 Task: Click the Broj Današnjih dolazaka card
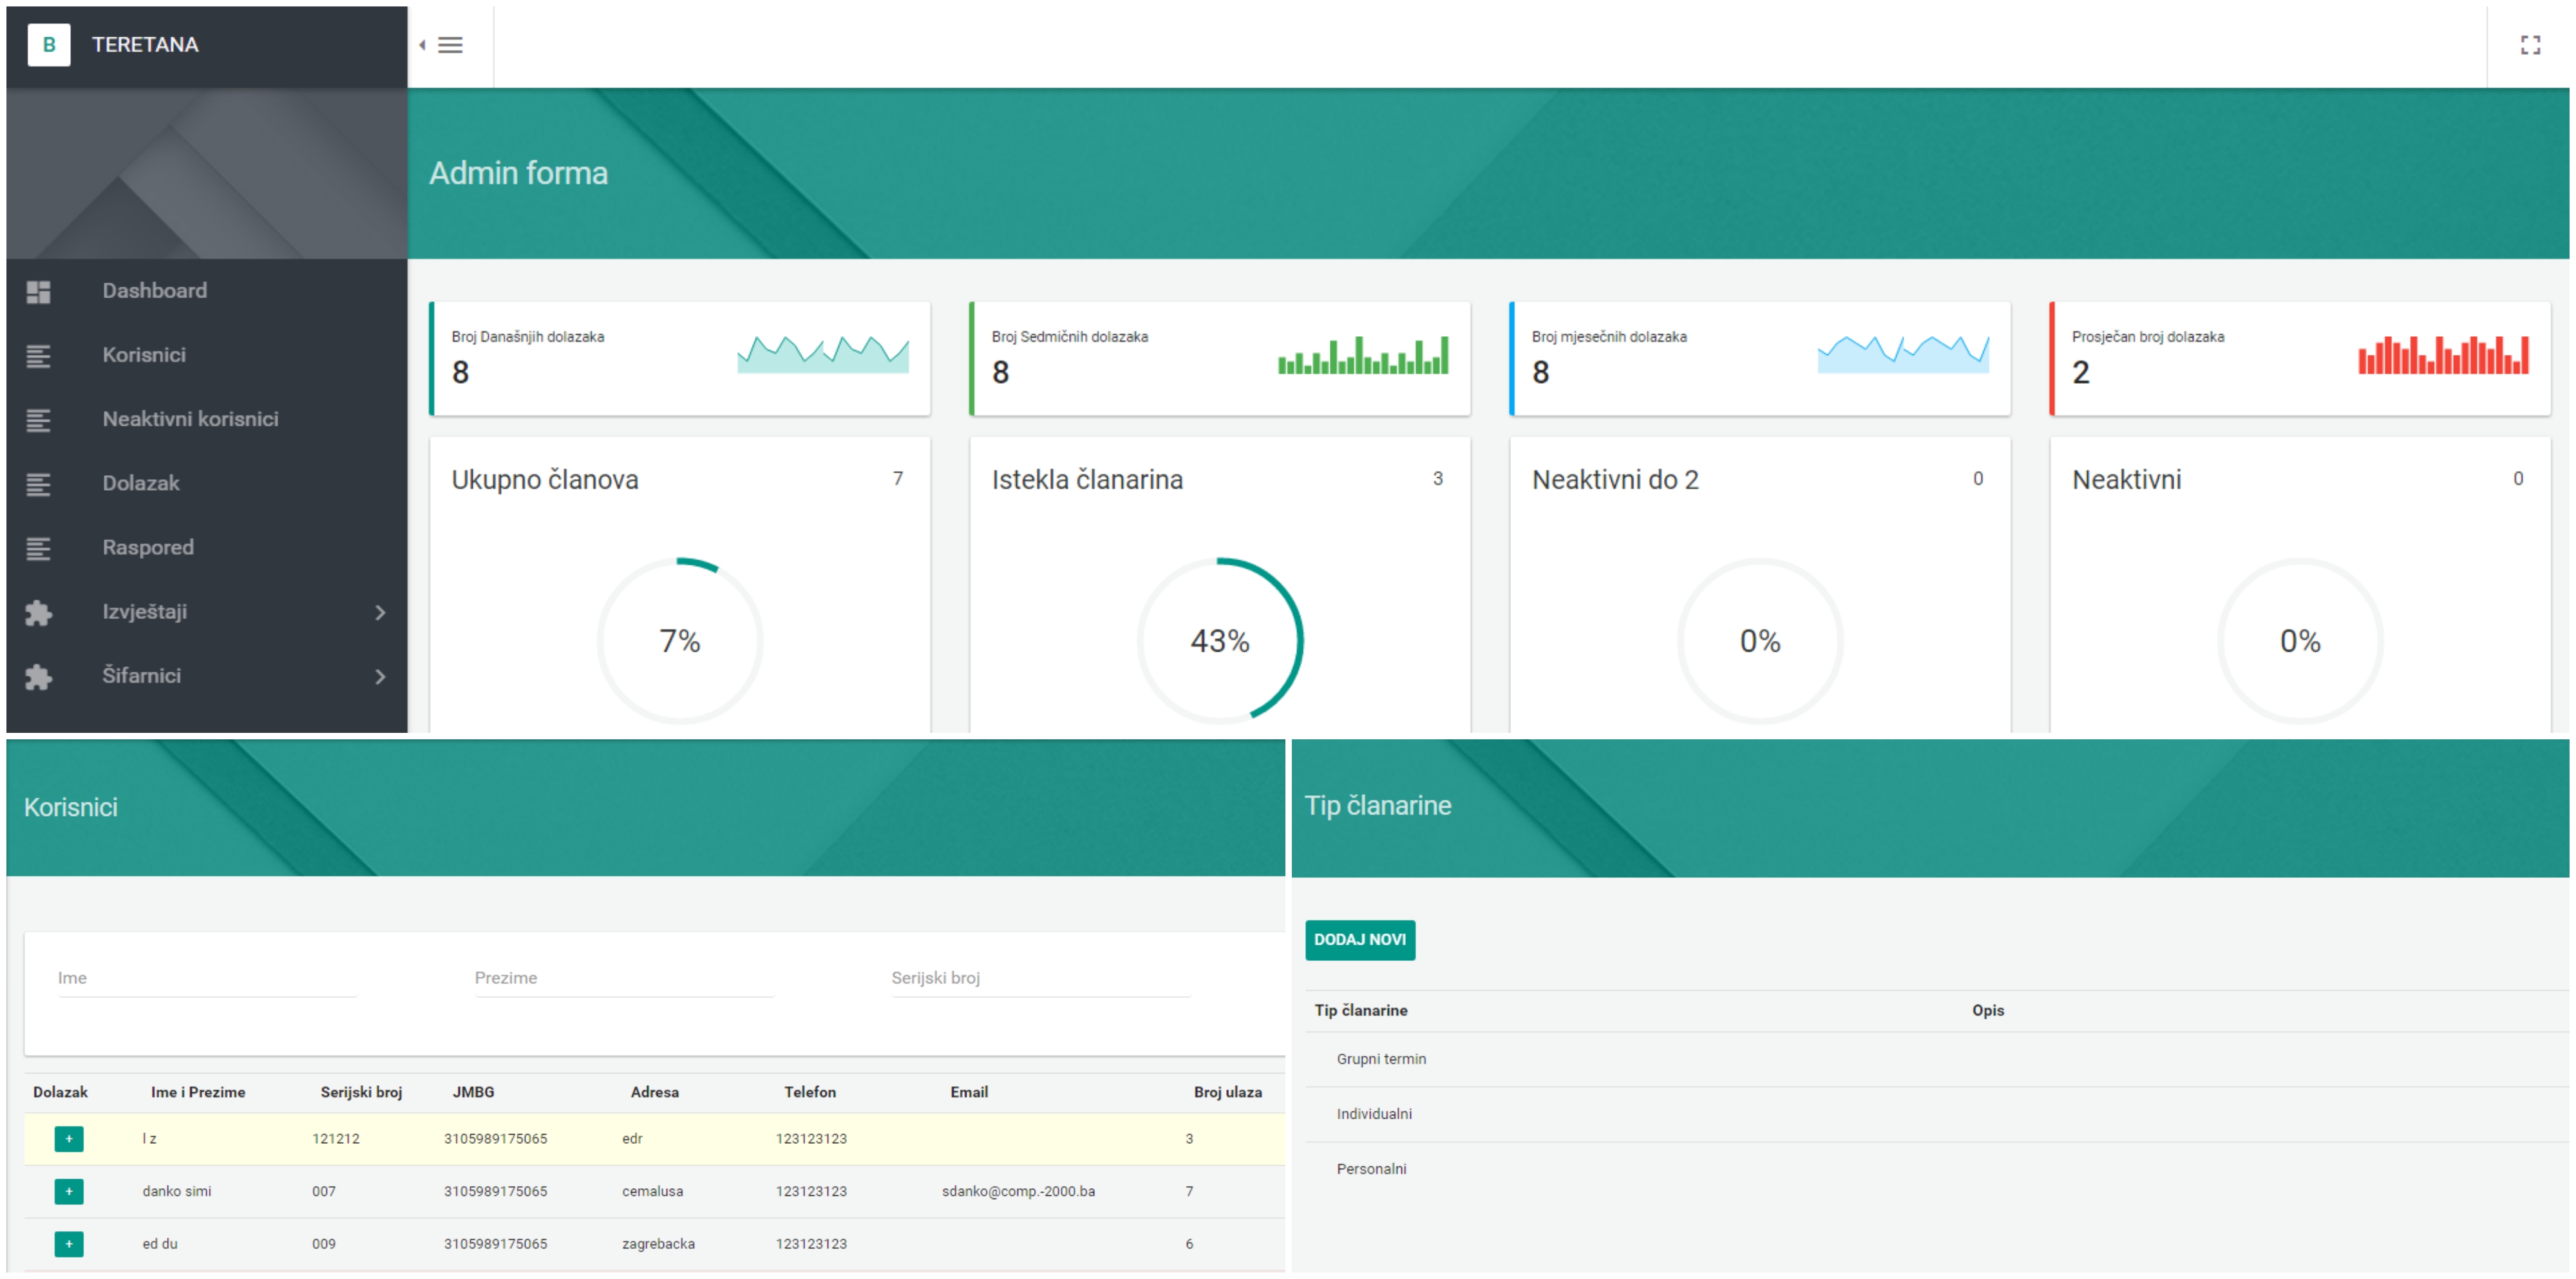[x=680, y=359]
